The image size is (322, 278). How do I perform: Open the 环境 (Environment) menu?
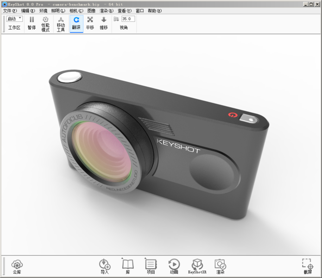[44, 11]
